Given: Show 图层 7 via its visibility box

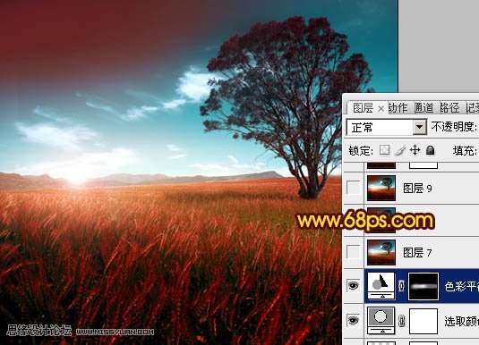Looking at the screenshot, I should tap(353, 252).
